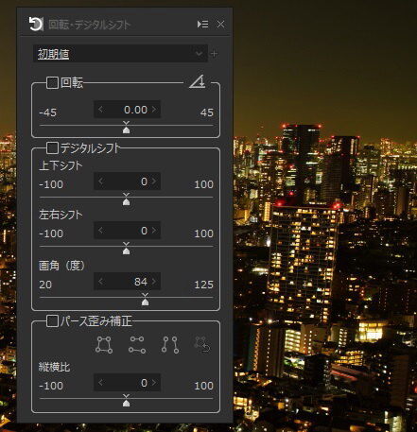Enable the デジタルシフト checkbox

(x=52, y=147)
